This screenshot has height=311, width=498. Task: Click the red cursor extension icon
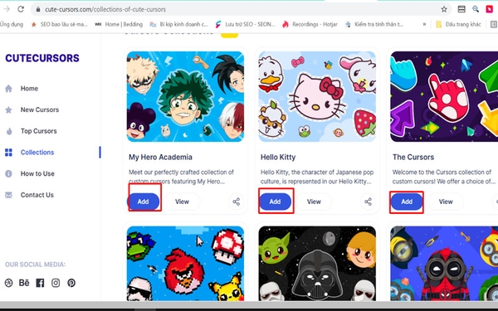click(x=490, y=9)
